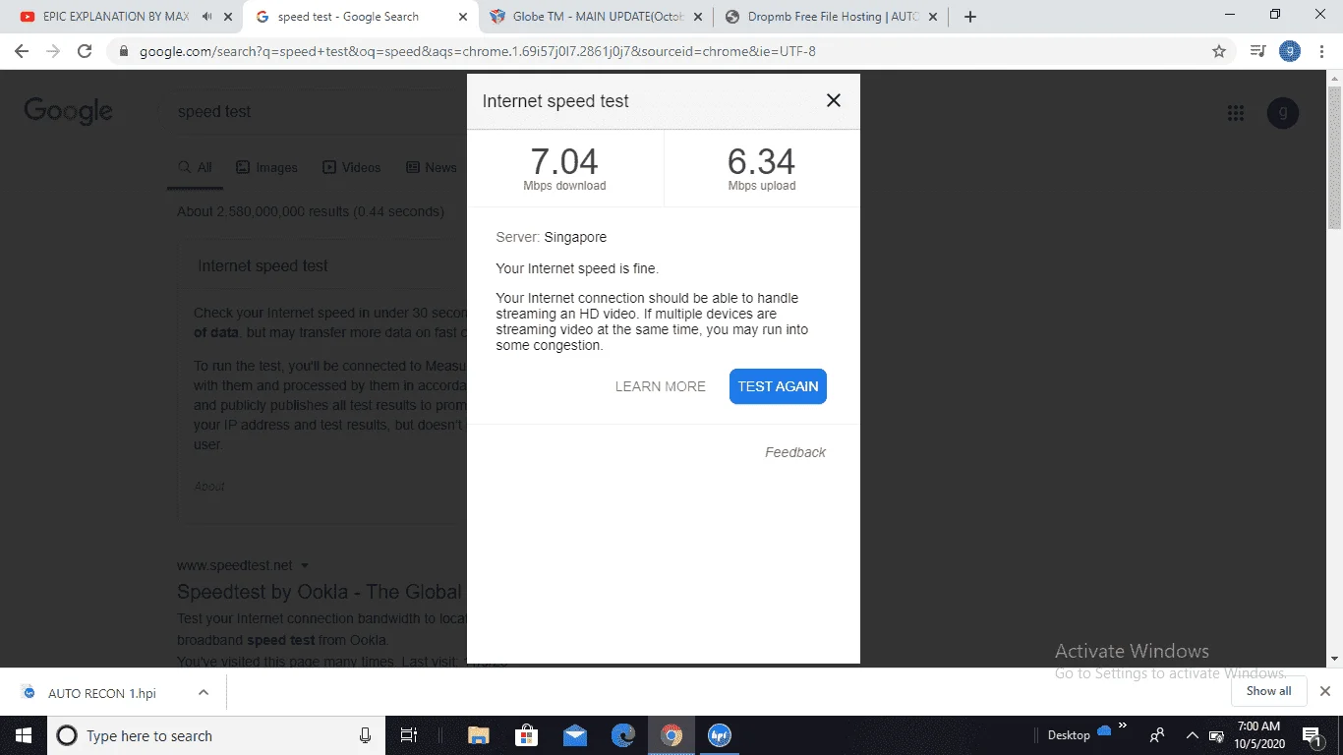Viewport: 1343px width, 755px height.
Task: Click the address bar URL field
Action: (x=477, y=51)
